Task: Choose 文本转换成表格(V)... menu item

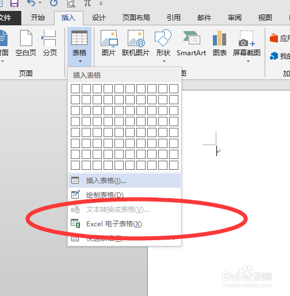Action: point(124,210)
